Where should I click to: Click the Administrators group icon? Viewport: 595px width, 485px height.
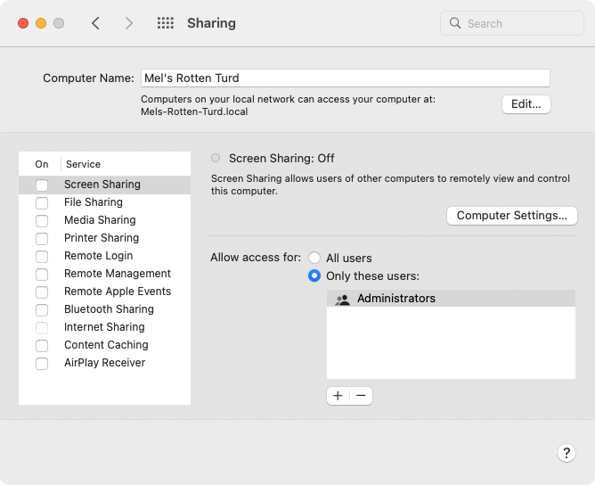click(343, 300)
